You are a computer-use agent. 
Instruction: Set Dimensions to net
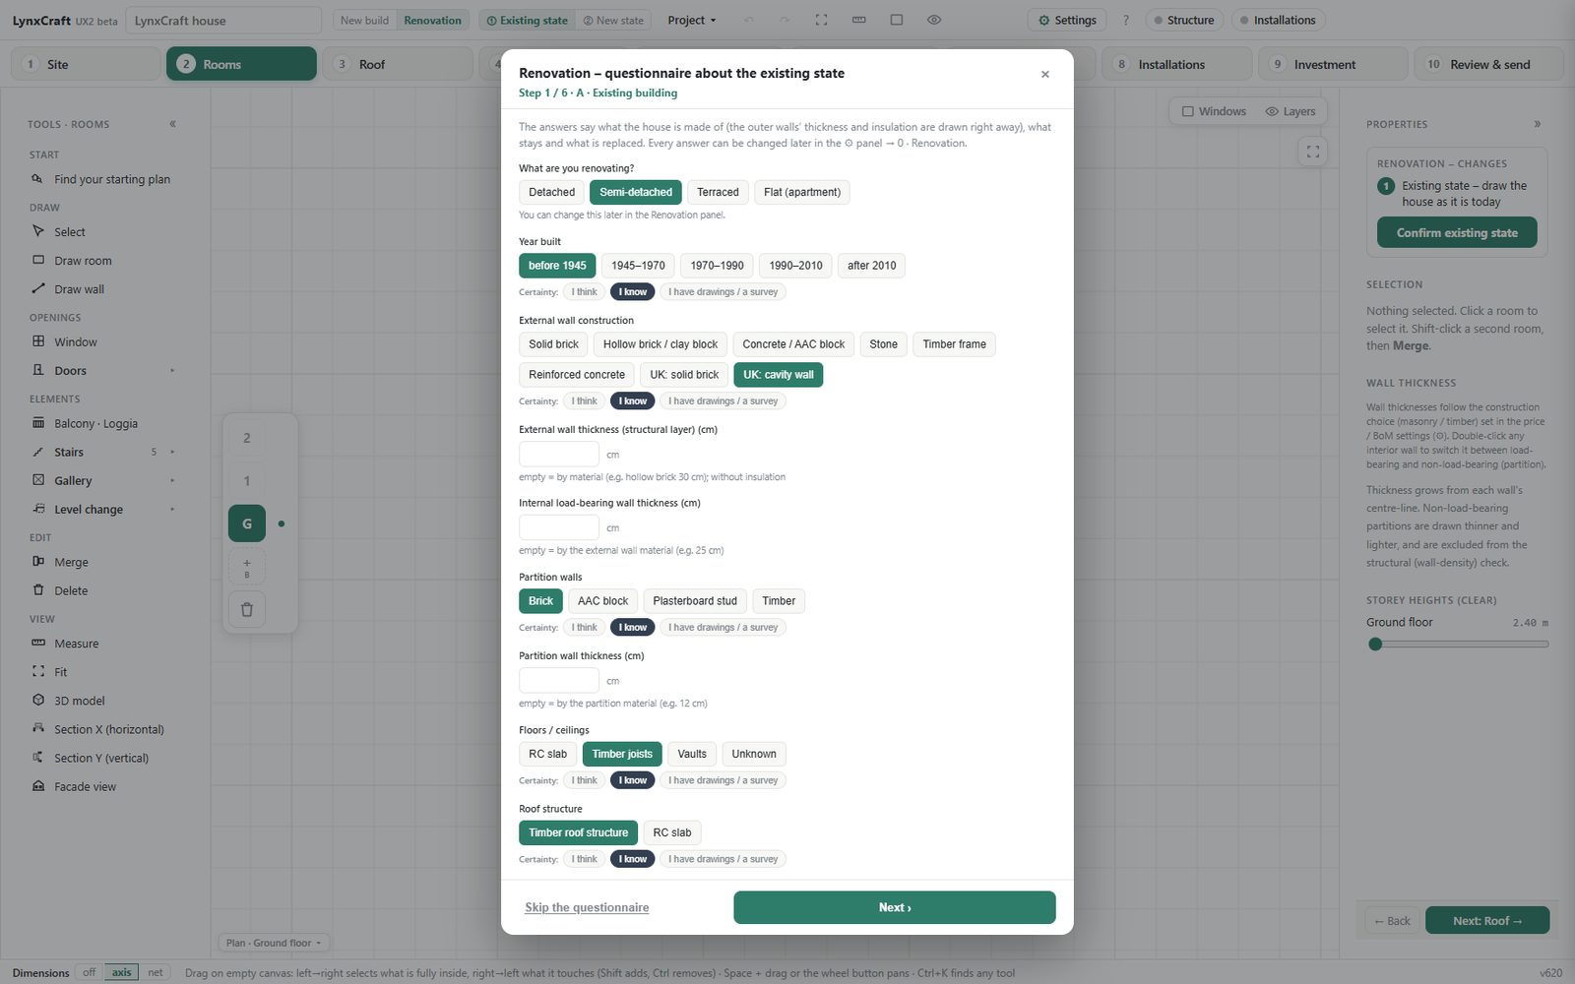click(x=156, y=973)
